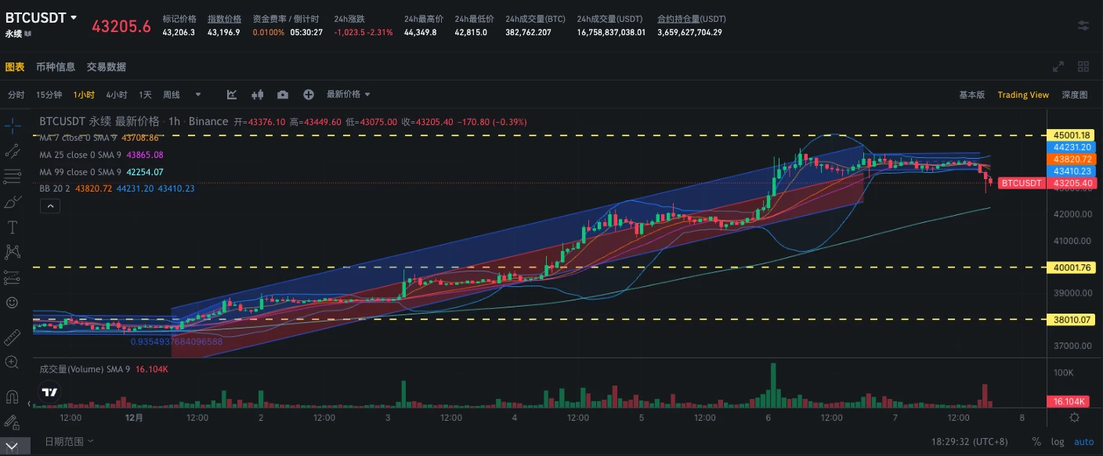This screenshot has width=1103, height=456.
Task: Switch to 深度图 depth chart
Action: (1075, 95)
